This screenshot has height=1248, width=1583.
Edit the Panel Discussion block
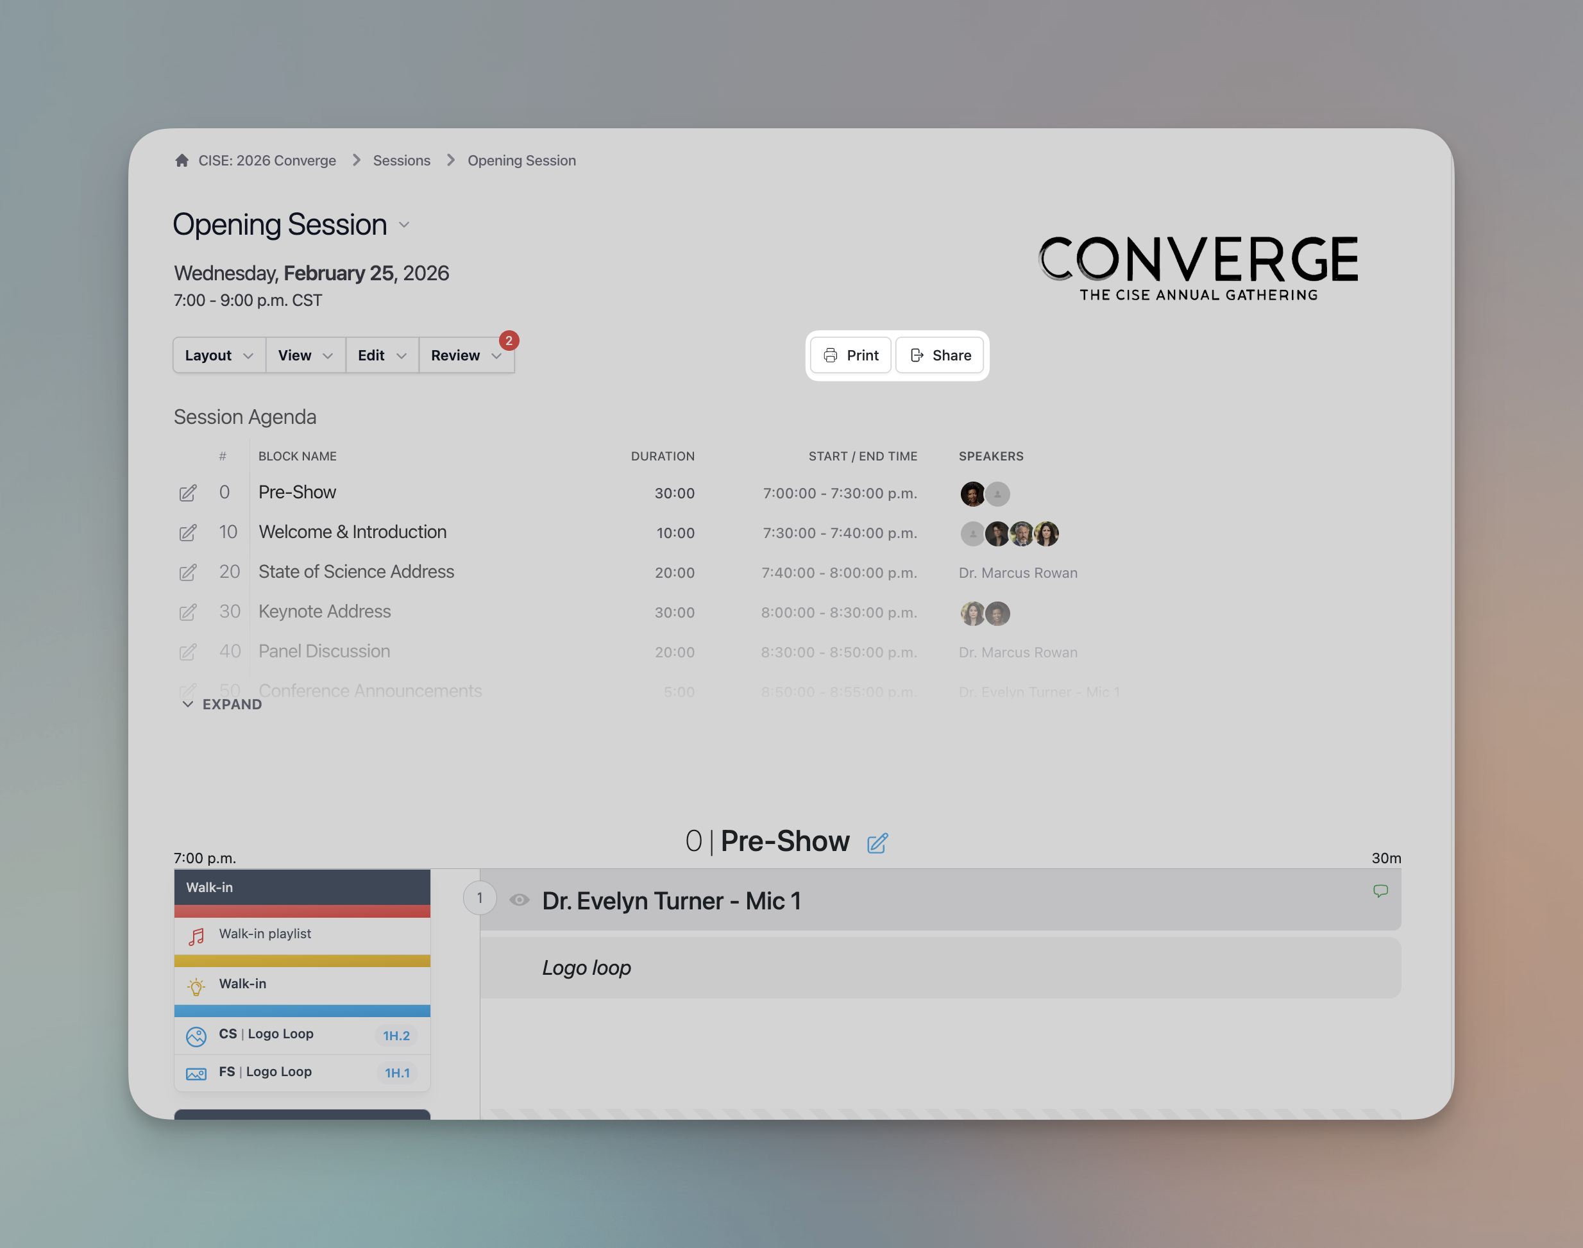[188, 652]
